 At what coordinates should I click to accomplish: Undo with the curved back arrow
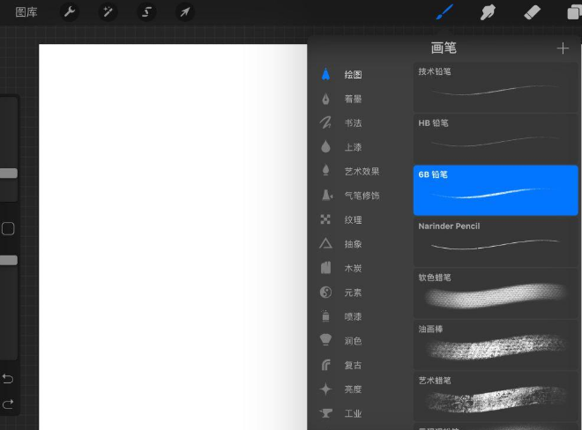[x=8, y=379]
